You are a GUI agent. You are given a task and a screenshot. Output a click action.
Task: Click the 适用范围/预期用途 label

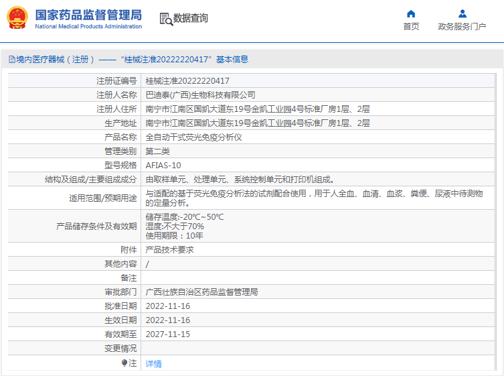(103, 198)
